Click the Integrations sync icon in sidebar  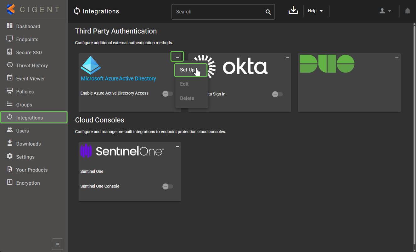click(x=10, y=117)
